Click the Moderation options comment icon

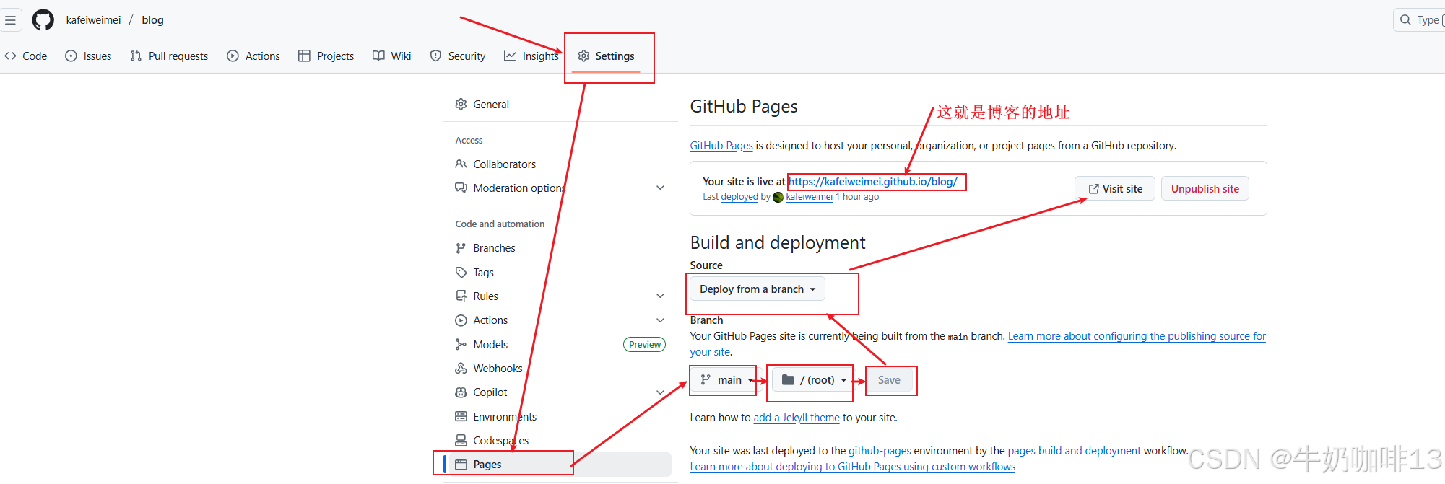461,188
